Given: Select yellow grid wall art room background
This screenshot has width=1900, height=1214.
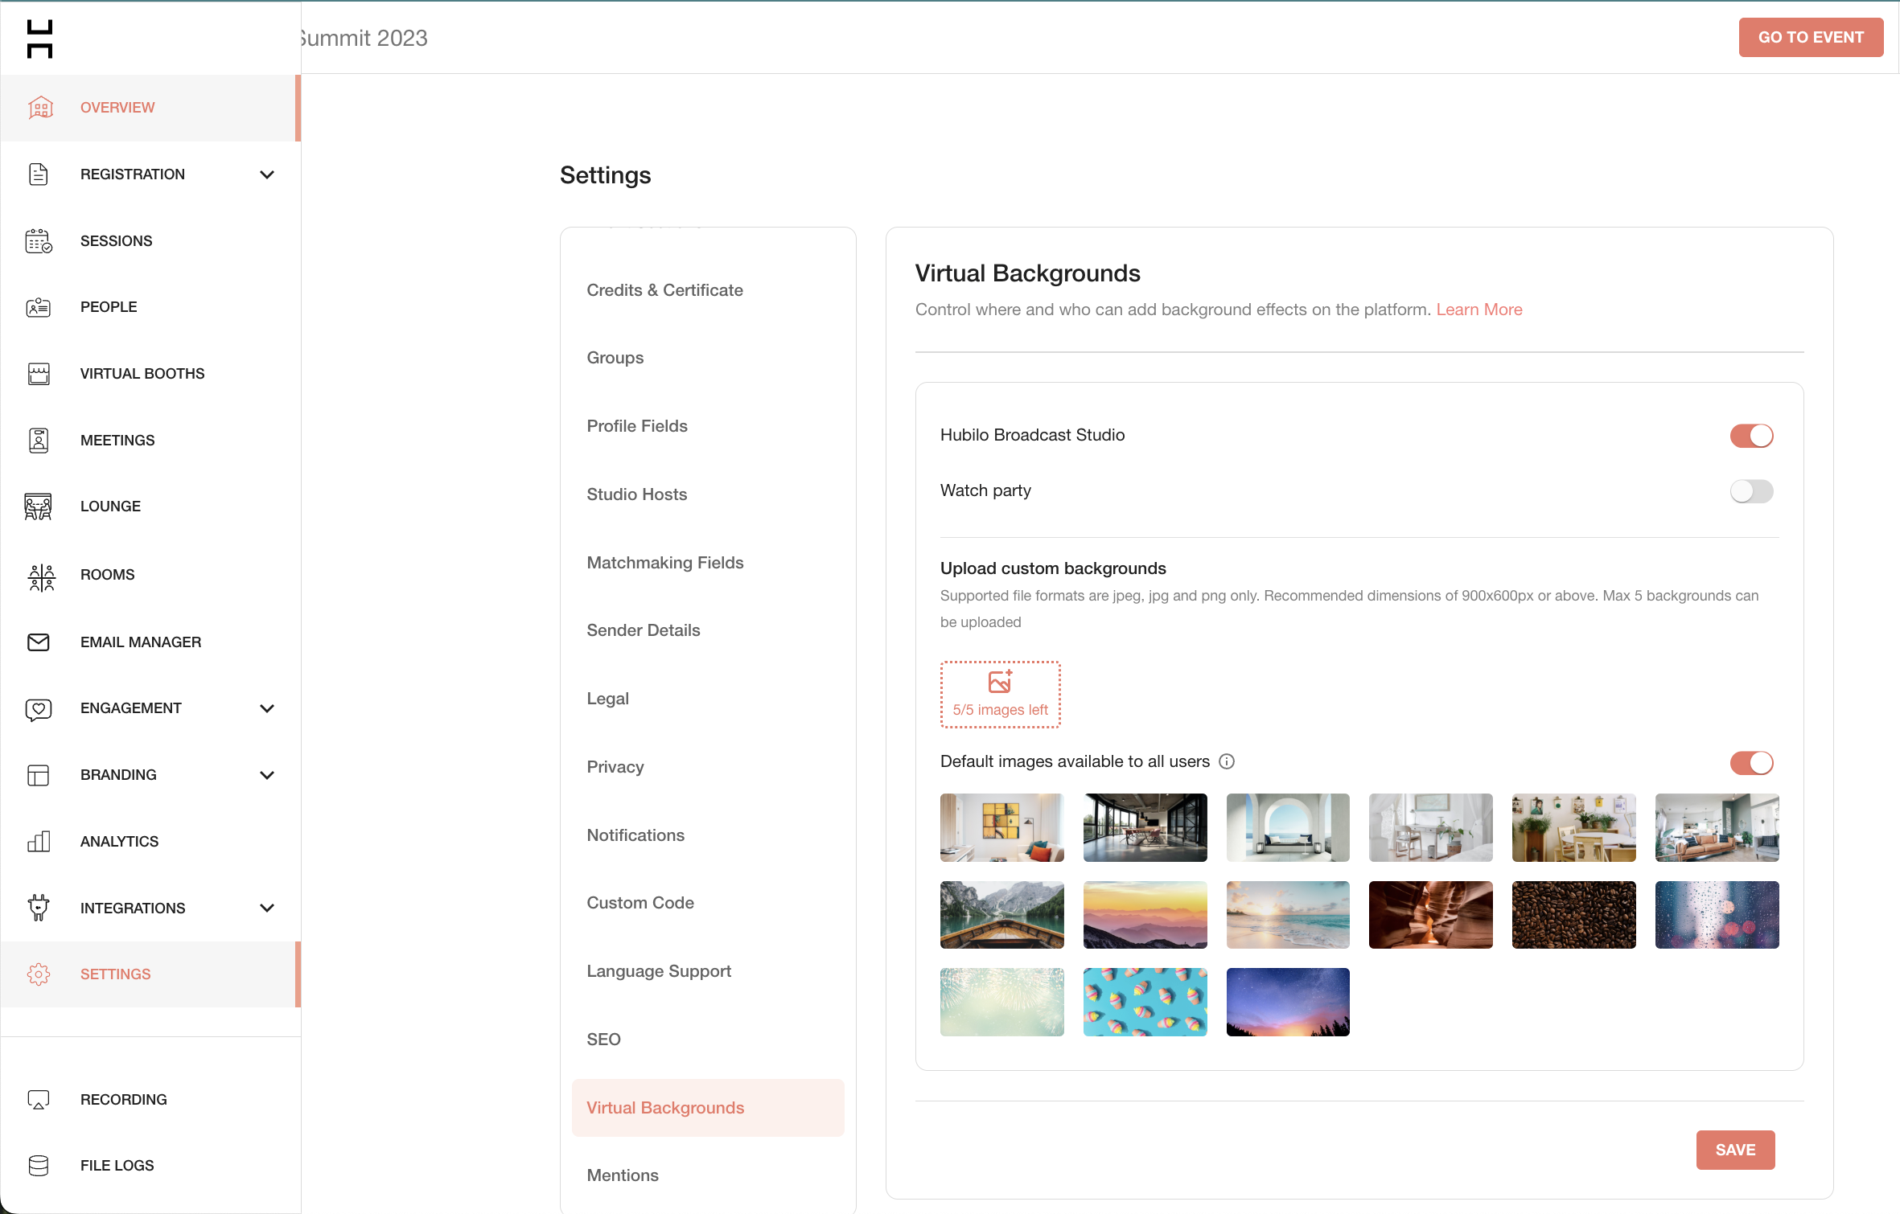Looking at the screenshot, I should [1001, 828].
